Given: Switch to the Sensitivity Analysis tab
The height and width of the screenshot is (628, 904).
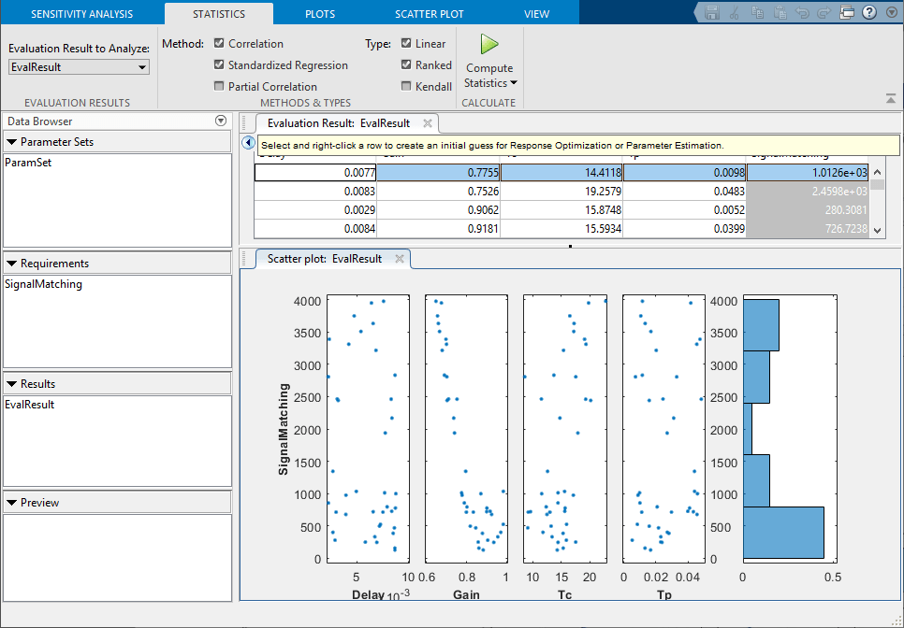Looking at the screenshot, I should click(x=81, y=14).
